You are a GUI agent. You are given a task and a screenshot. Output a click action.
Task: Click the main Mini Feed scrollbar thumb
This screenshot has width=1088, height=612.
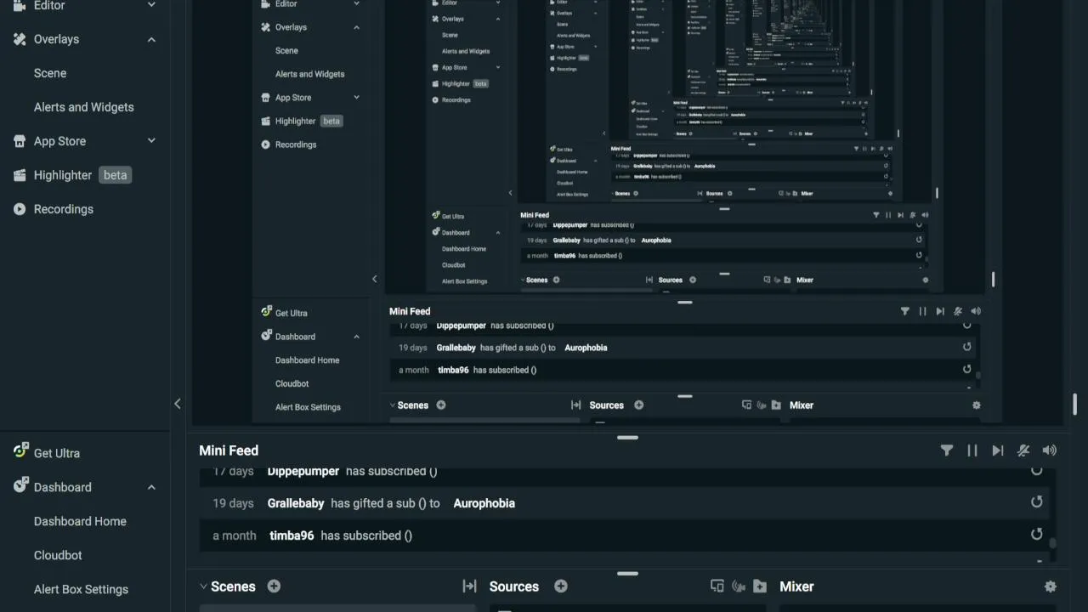pyautogui.click(x=1052, y=544)
